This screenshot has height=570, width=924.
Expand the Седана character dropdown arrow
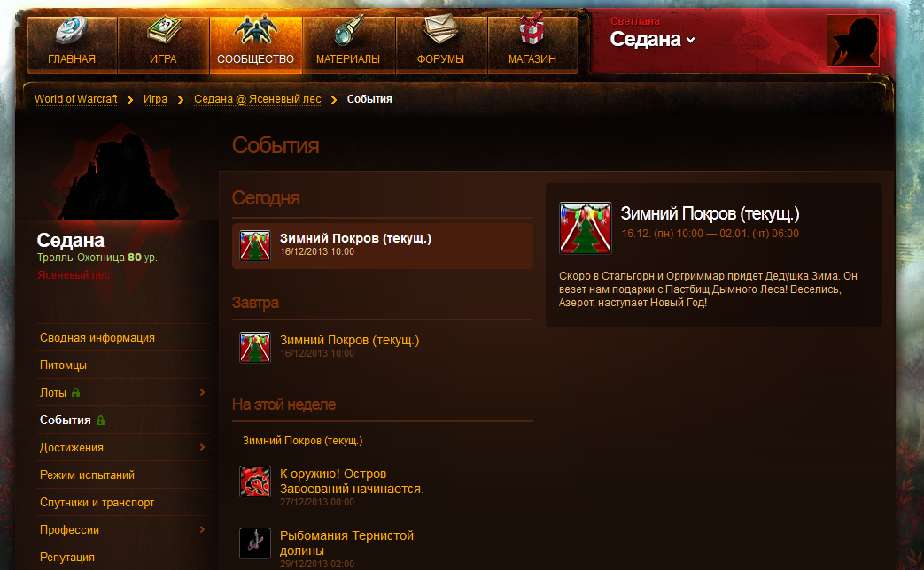pos(691,40)
